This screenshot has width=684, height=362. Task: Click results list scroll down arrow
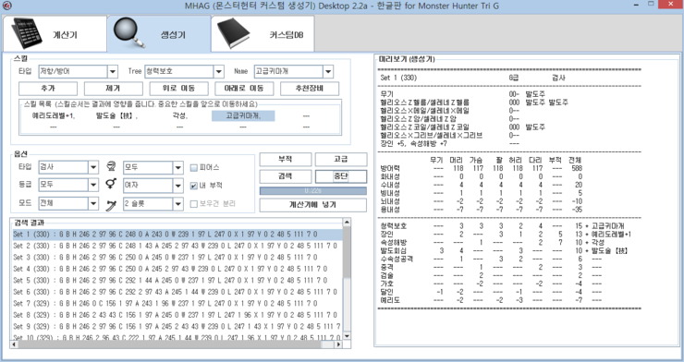[x=347, y=336]
